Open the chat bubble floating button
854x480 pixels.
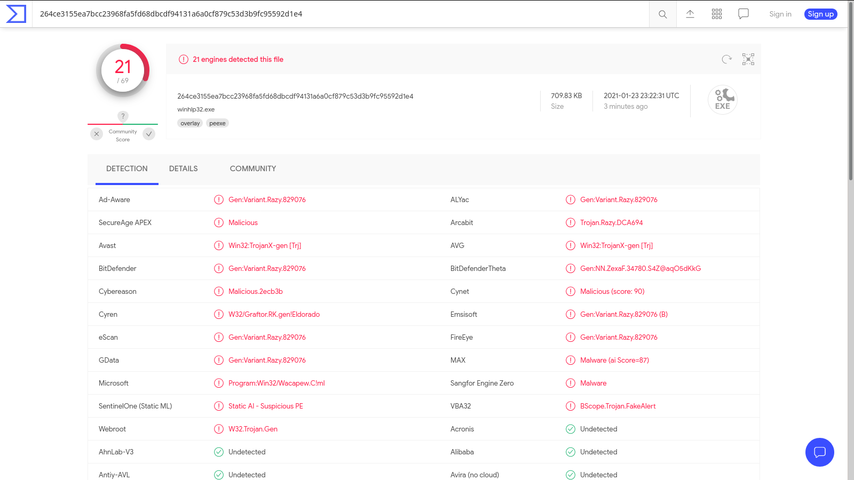820,452
